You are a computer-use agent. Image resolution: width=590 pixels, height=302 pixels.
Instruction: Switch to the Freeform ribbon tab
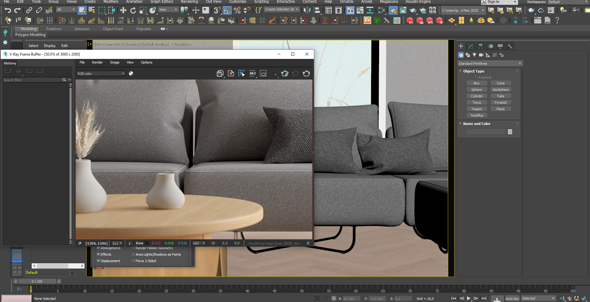pos(54,29)
